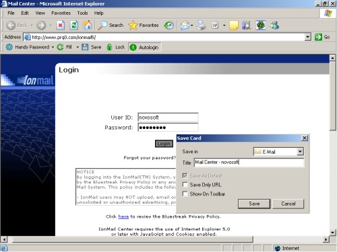Go to Home page icon
The height and width of the screenshot is (252, 337).
pos(87,26)
